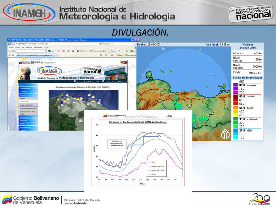Screen dimensions: 276x207
Task: Click the Climatología sidebar link
Action: [x=28, y=117]
